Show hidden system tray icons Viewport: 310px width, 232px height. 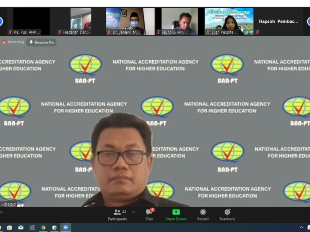[x=301, y=228]
